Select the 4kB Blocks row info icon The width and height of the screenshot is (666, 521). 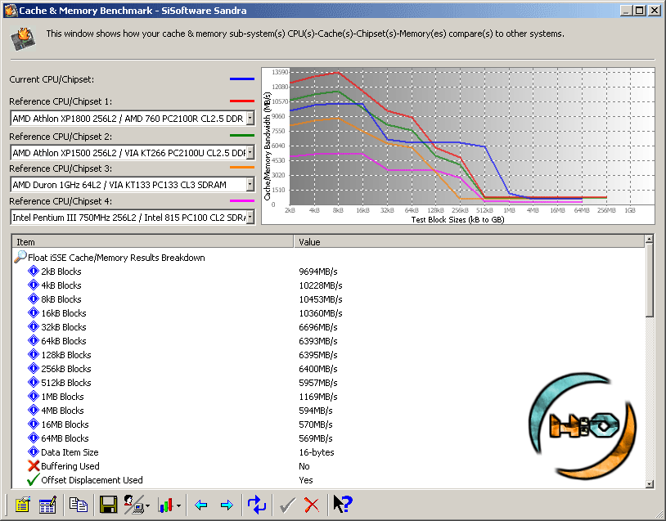(x=33, y=285)
